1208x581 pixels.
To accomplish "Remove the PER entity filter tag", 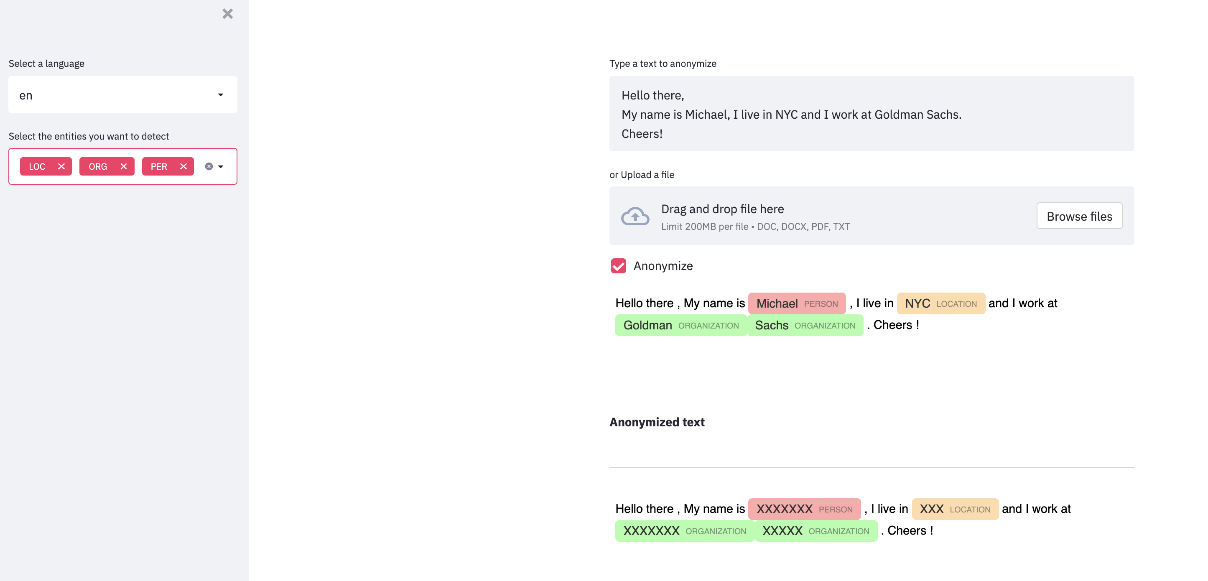I will [183, 166].
